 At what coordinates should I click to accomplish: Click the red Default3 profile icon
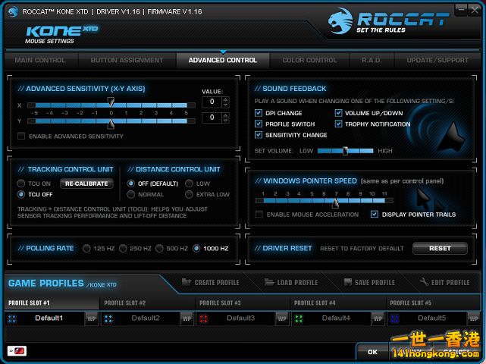[x=204, y=318]
